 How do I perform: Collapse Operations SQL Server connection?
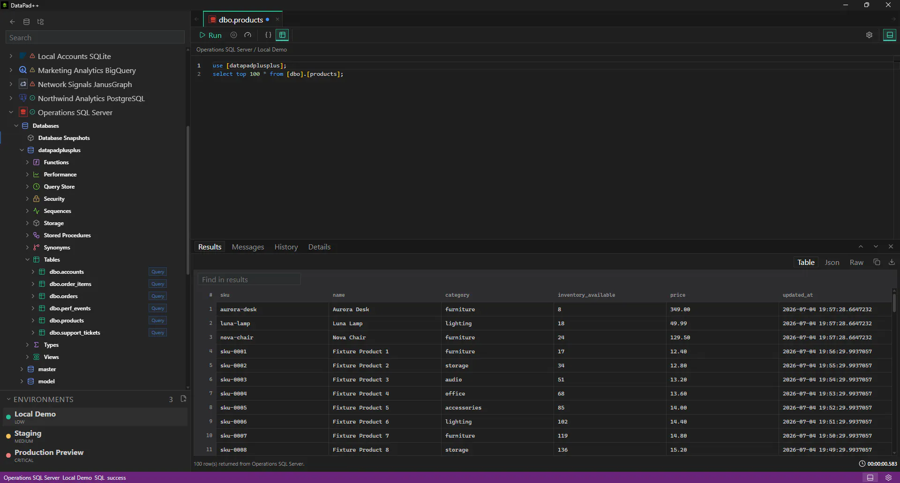pos(11,112)
